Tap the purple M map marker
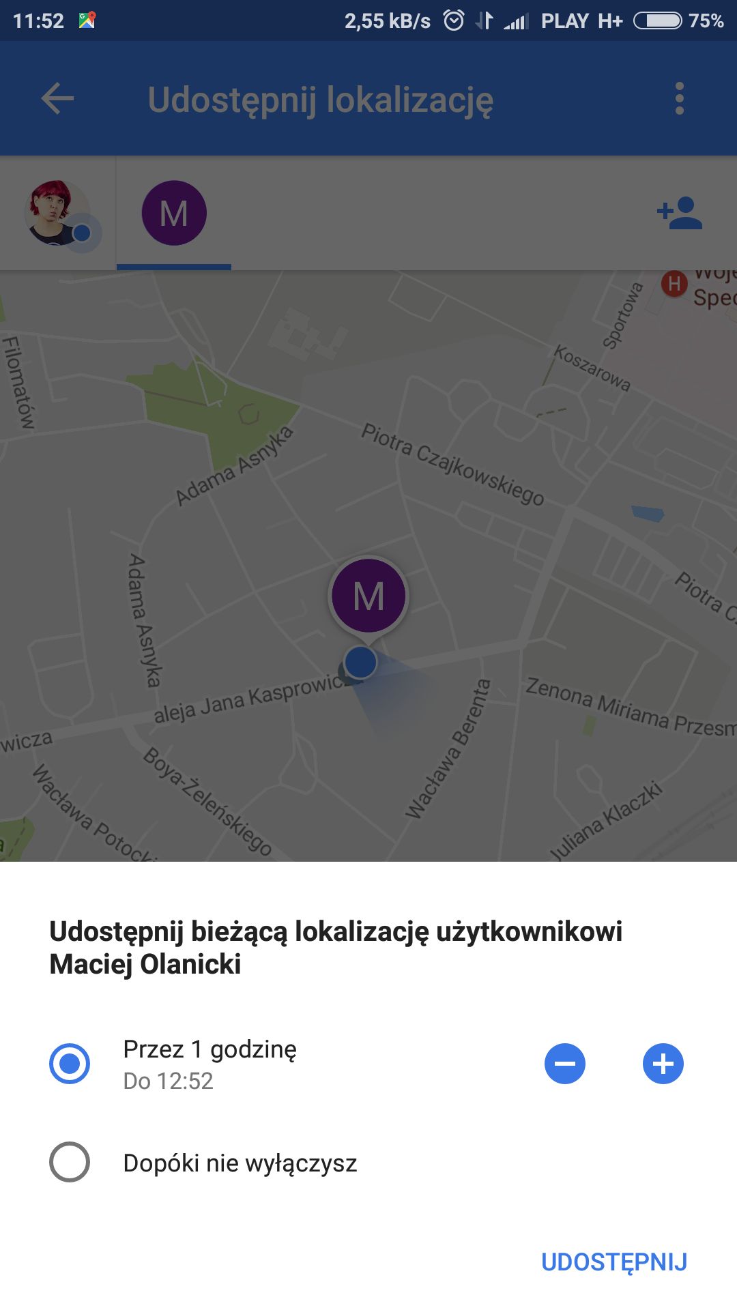This screenshot has width=737, height=1310. [369, 596]
